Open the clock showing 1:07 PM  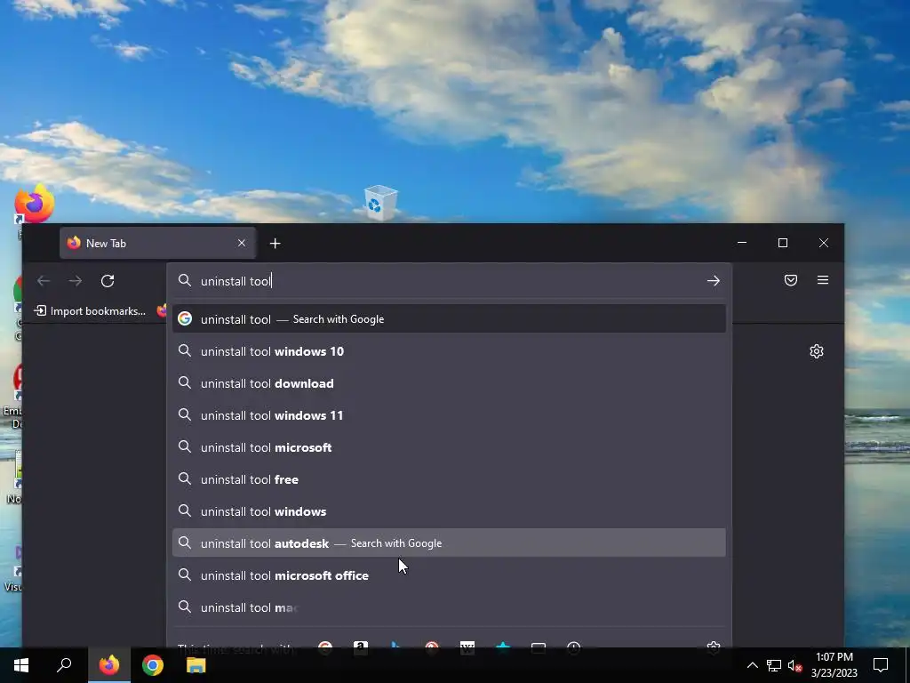[834, 665]
